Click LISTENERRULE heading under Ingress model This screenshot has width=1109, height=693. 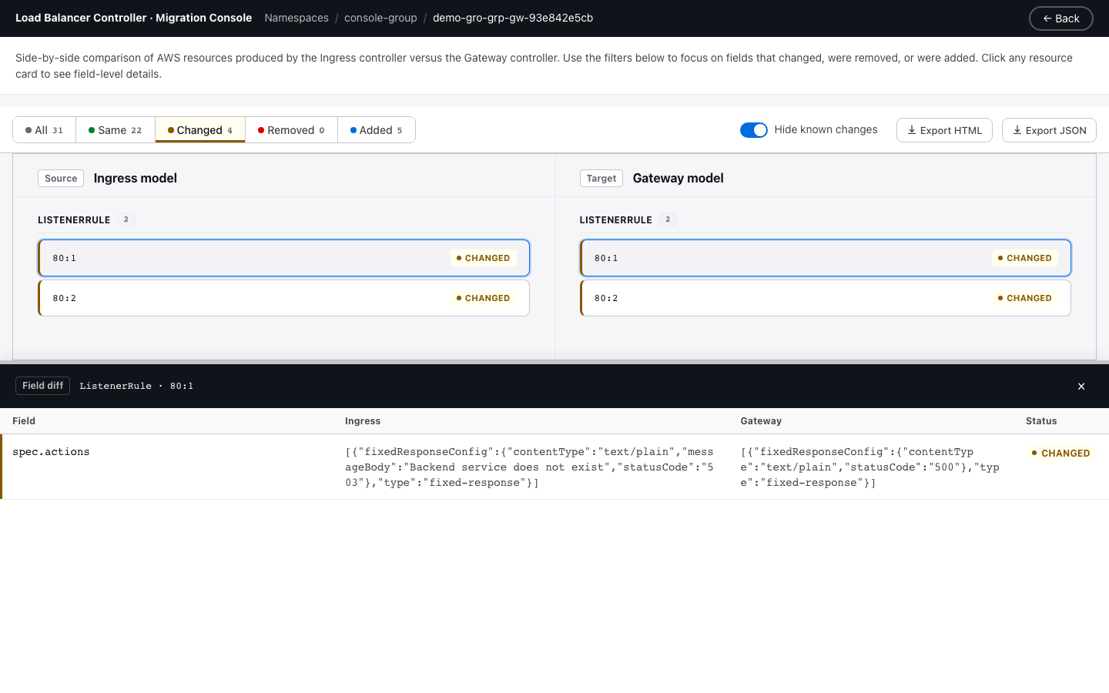click(74, 219)
